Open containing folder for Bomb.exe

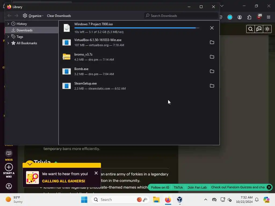tap(212, 71)
